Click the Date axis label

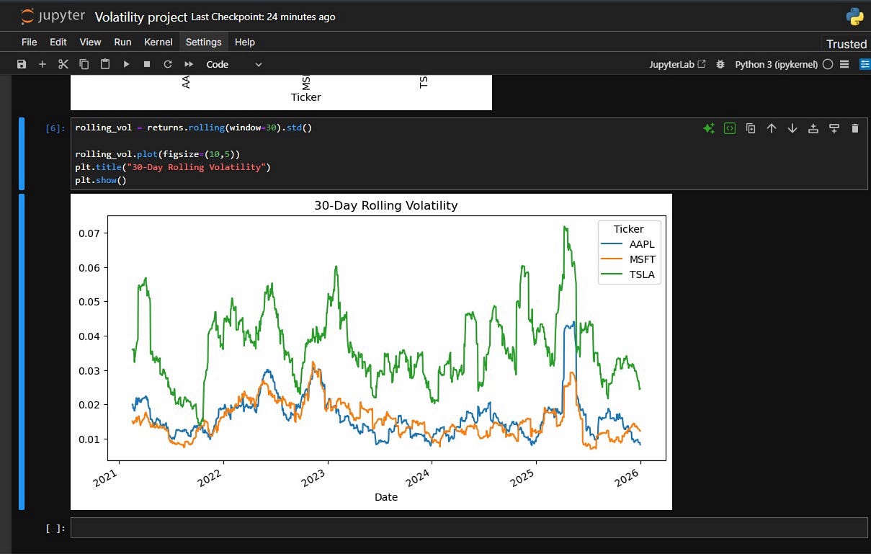click(x=386, y=497)
